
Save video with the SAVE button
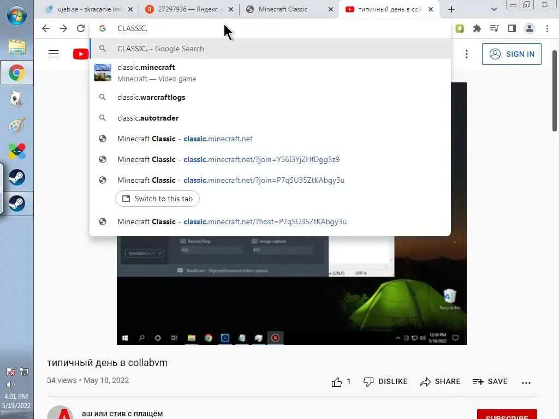point(490,382)
